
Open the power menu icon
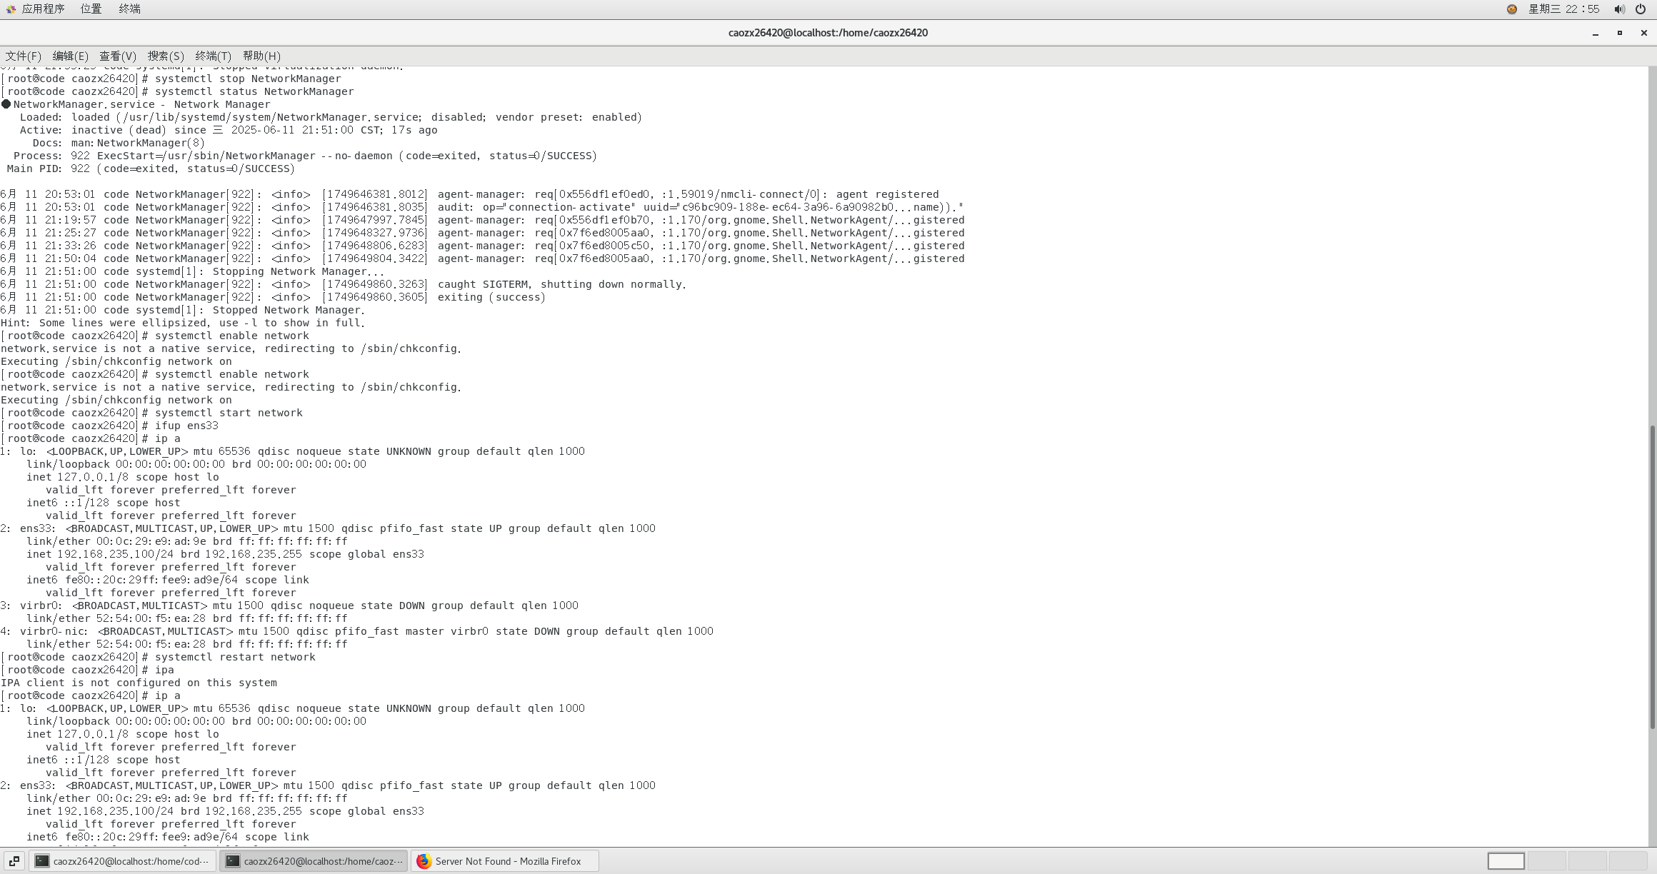1641,9
